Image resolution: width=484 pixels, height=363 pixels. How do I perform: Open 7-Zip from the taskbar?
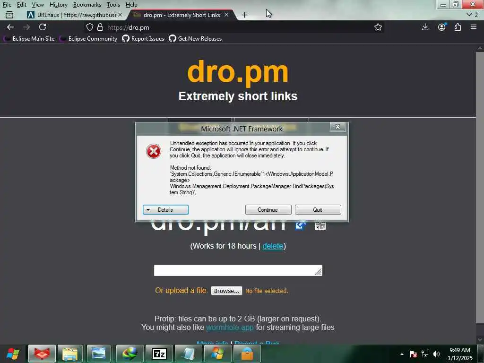click(159, 354)
